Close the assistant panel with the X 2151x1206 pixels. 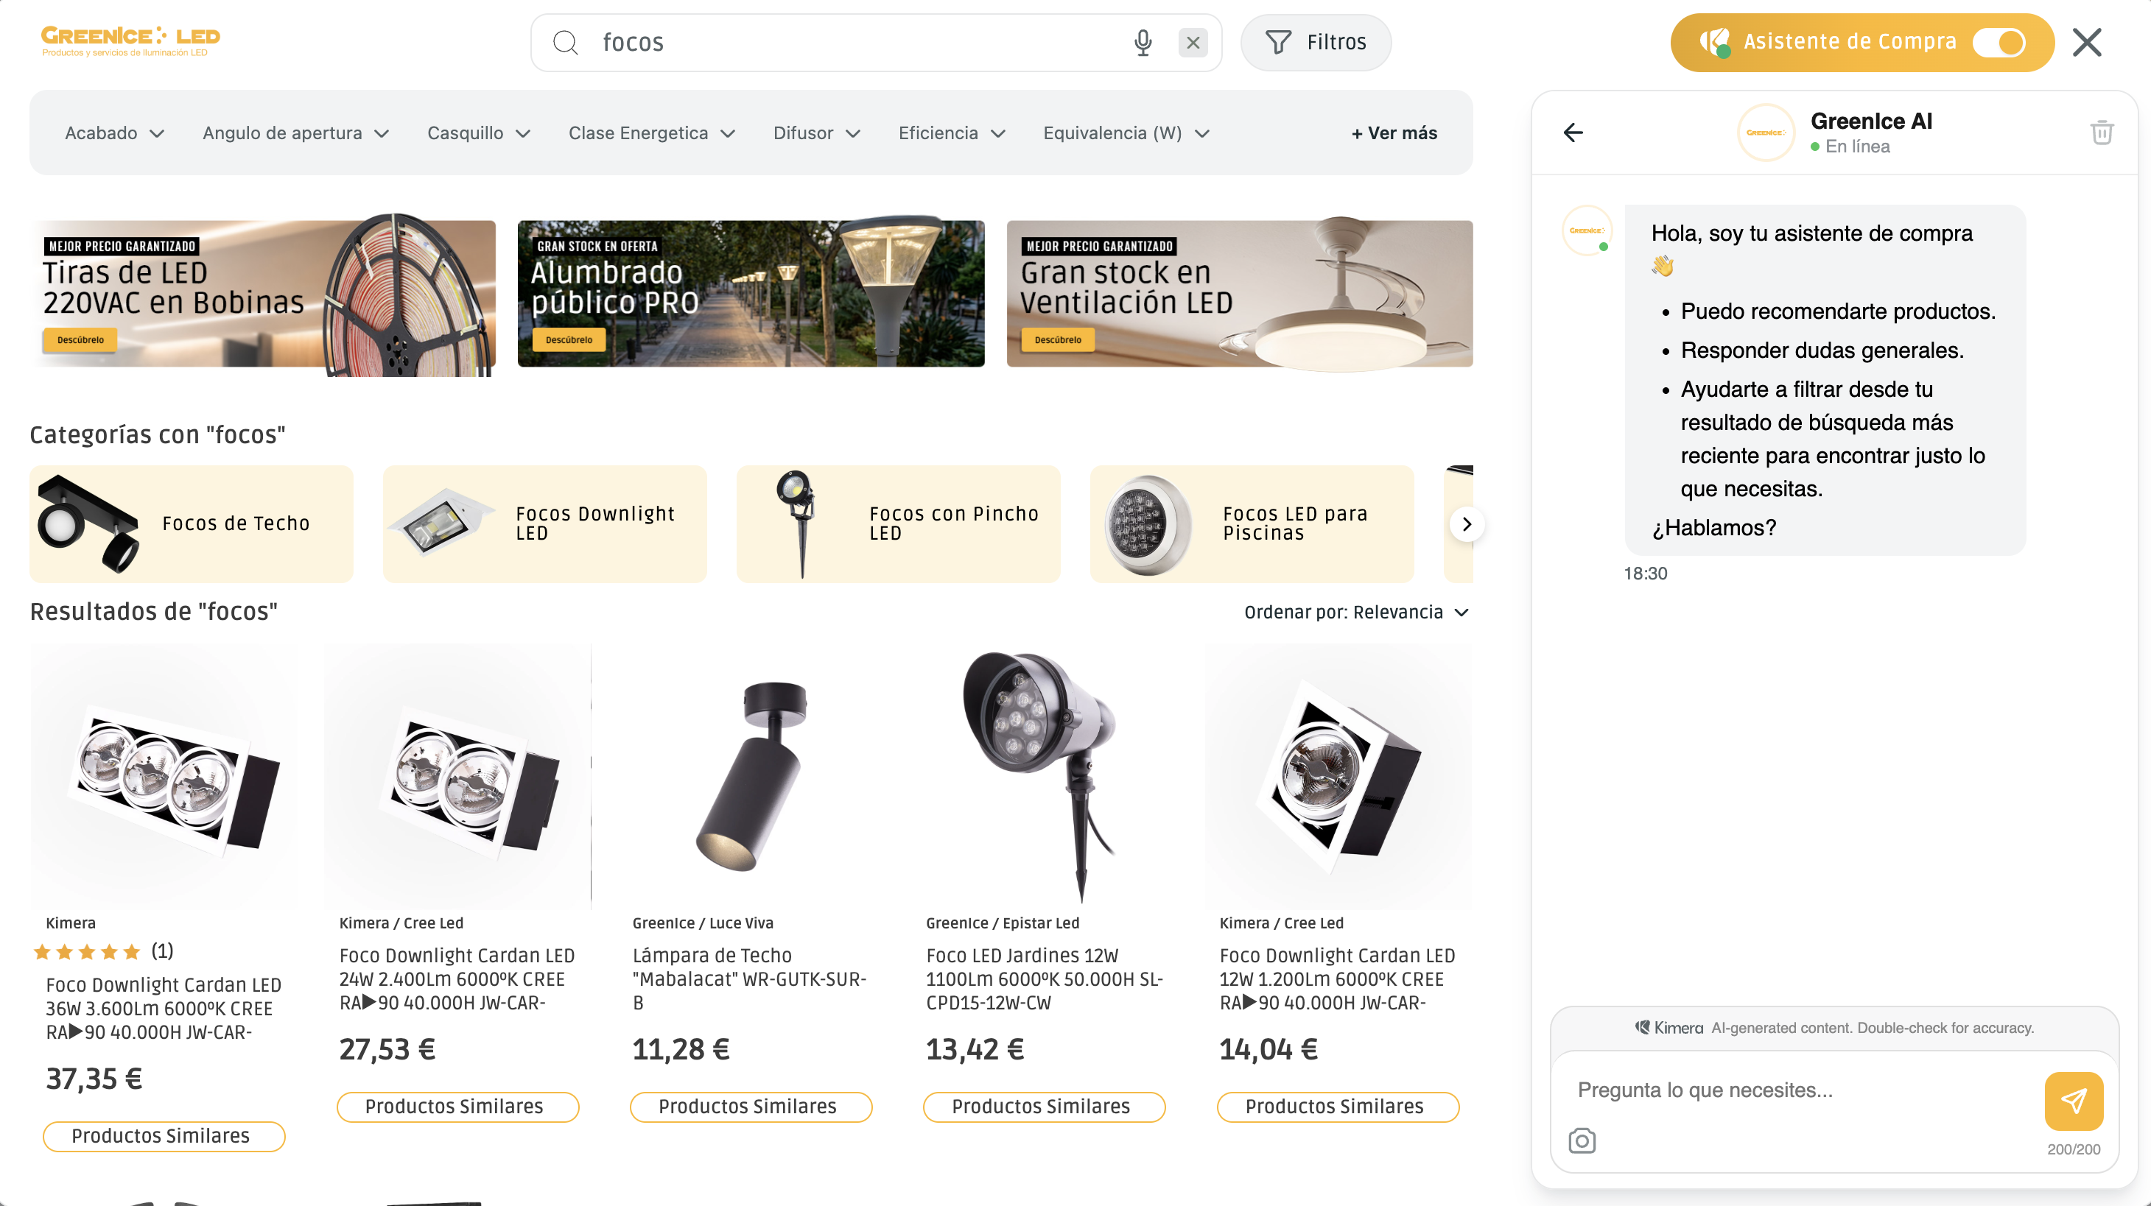(x=2087, y=43)
